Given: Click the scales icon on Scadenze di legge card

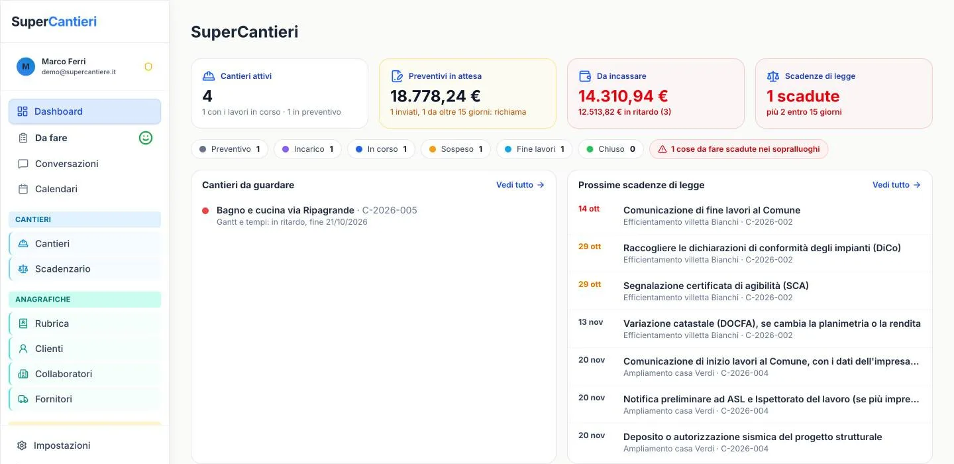Looking at the screenshot, I should 773,76.
